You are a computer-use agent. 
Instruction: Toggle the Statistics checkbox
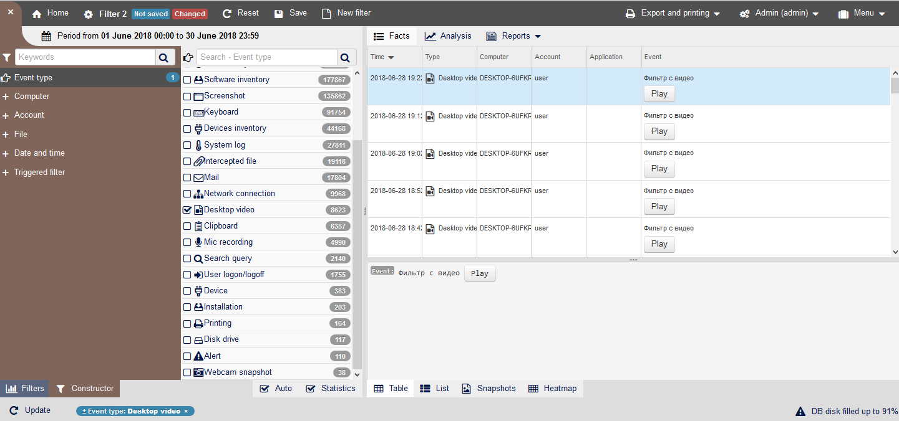(x=331, y=389)
